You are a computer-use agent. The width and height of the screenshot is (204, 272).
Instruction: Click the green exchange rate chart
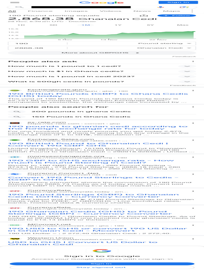coord(109,35)
